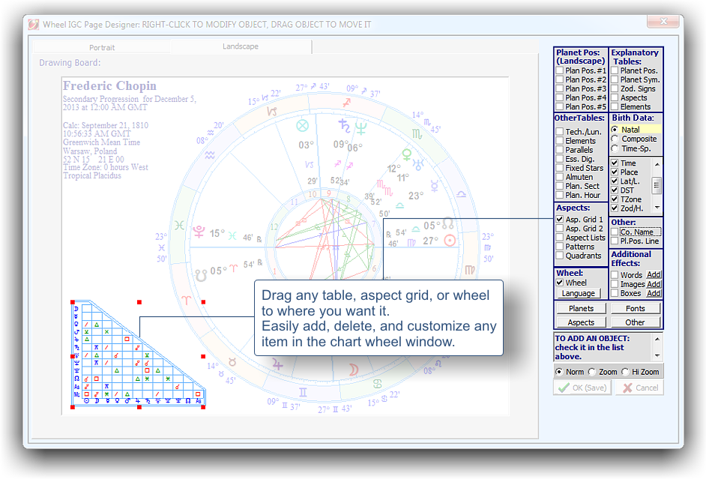Enable the Patterns checkbox
The width and height of the screenshot is (706, 479).
560,247
